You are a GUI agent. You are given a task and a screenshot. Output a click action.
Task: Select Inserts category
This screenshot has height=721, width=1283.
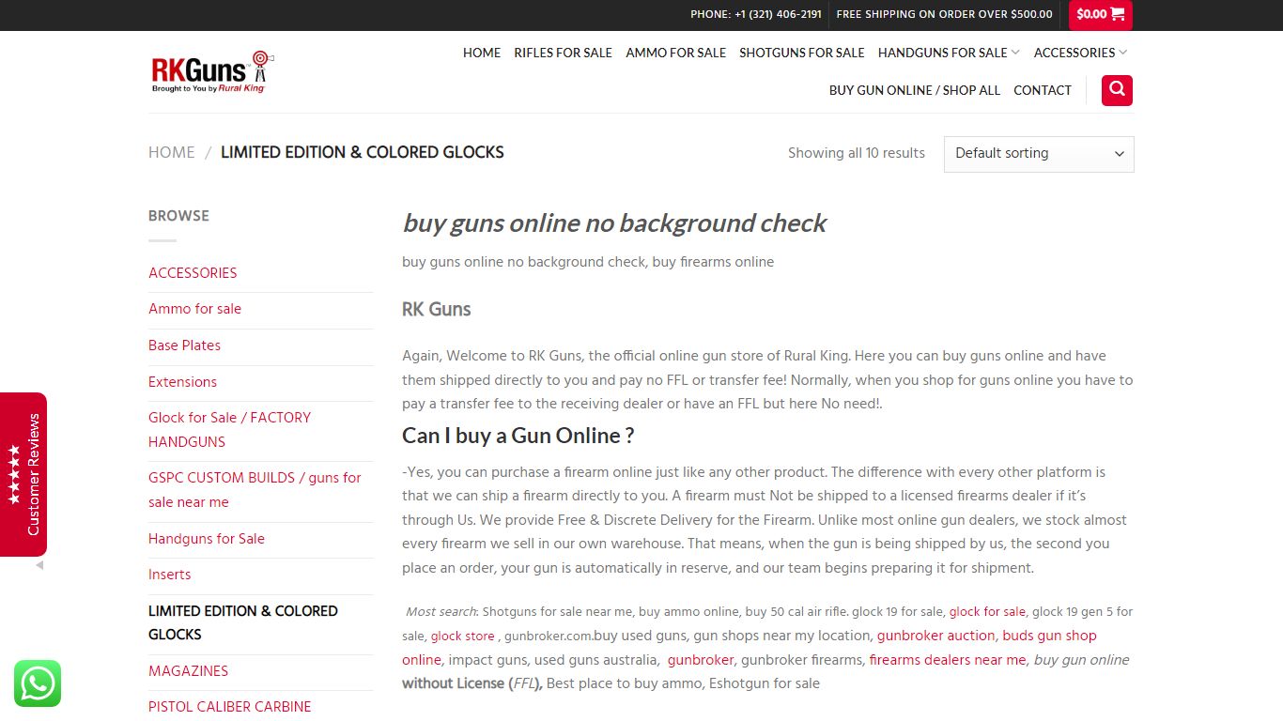(x=169, y=575)
